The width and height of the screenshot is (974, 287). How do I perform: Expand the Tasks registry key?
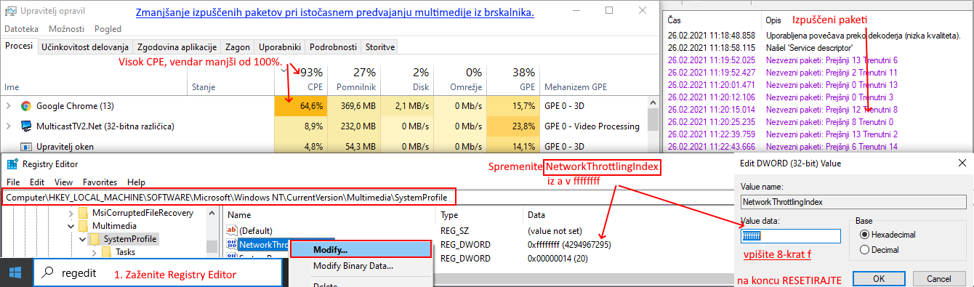click(94, 252)
